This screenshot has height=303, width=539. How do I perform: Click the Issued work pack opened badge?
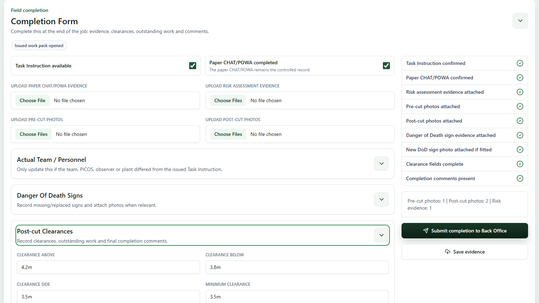39,46
